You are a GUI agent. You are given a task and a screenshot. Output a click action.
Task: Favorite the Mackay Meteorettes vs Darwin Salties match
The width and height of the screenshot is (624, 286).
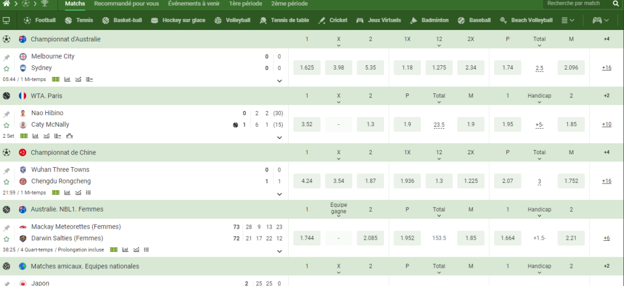pos(6,239)
